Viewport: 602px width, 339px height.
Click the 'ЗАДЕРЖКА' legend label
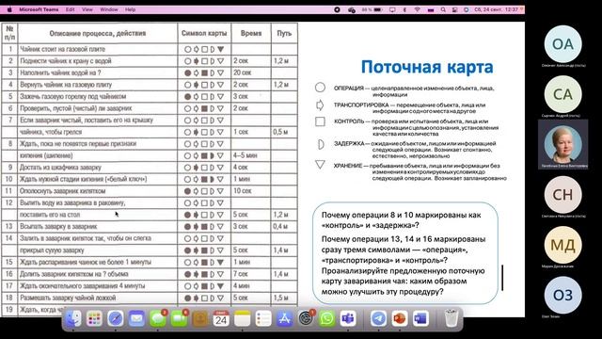349,143
